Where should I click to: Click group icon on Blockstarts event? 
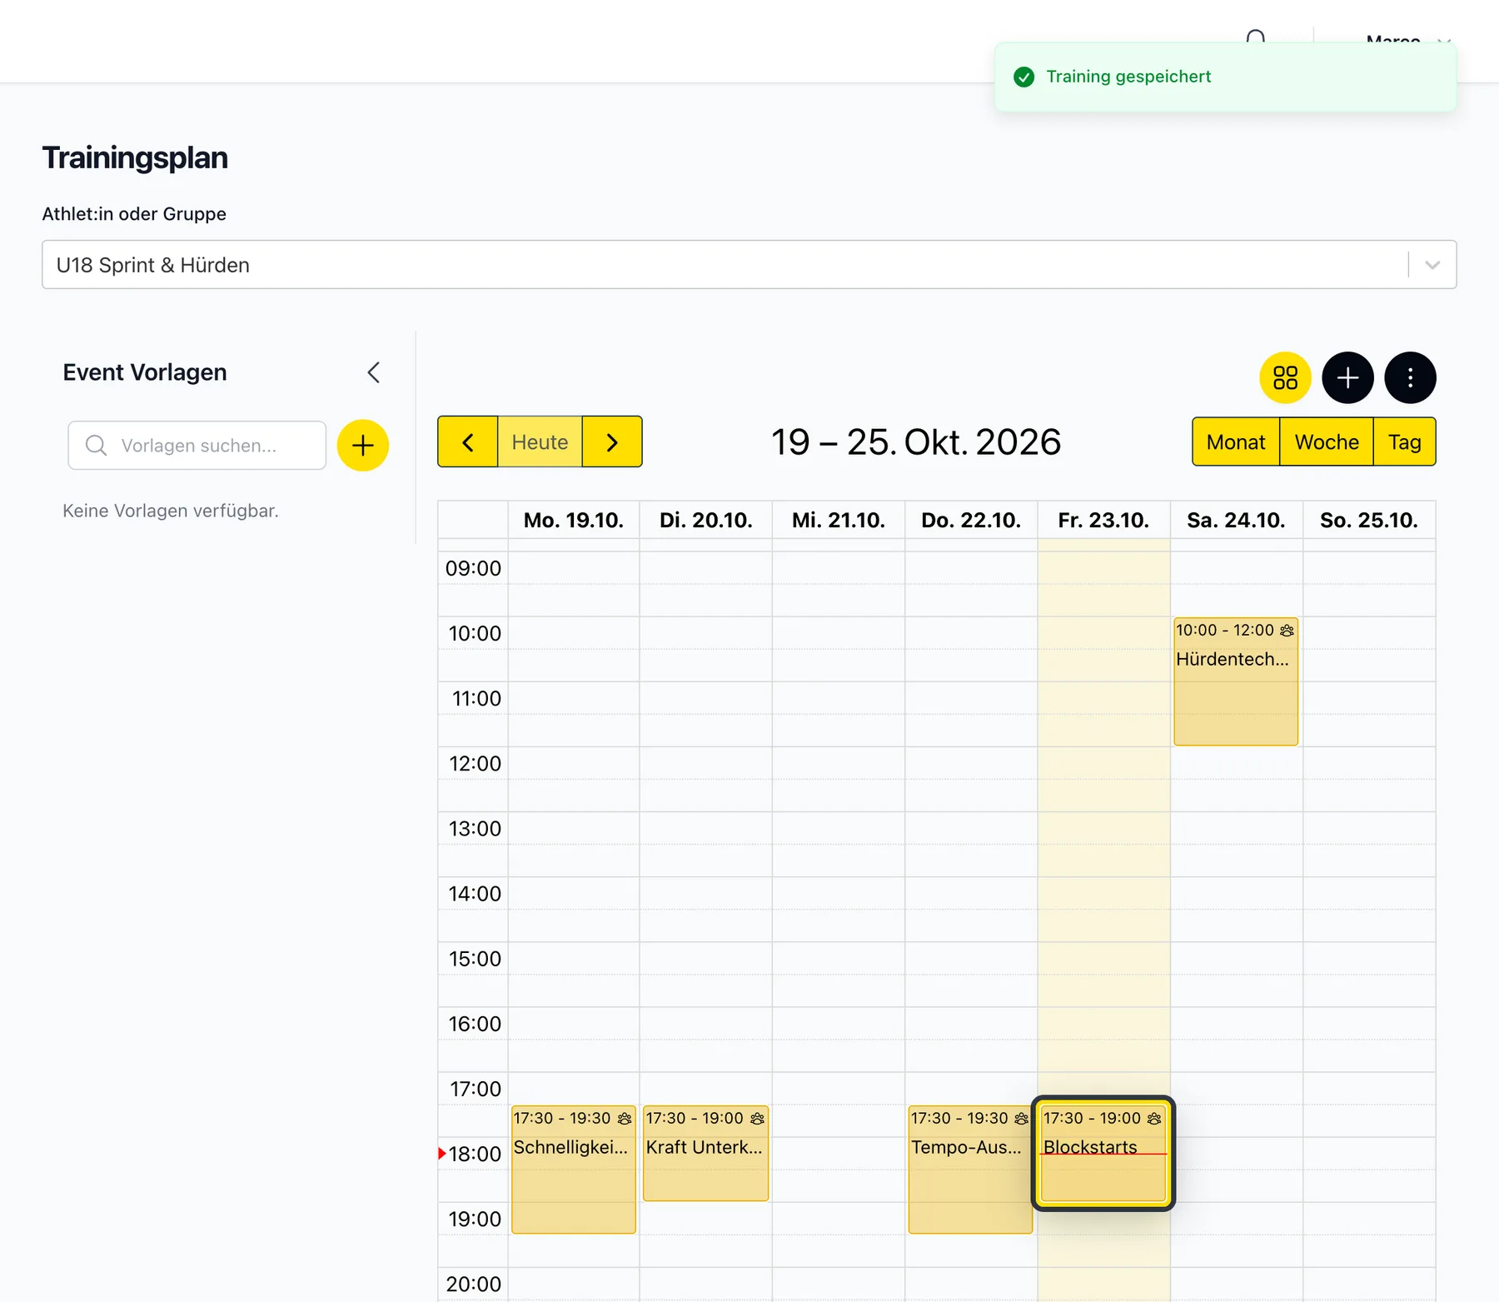click(x=1154, y=1119)
